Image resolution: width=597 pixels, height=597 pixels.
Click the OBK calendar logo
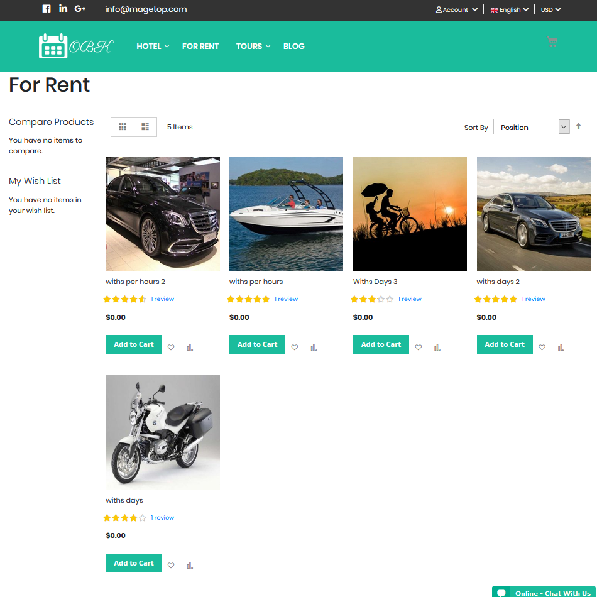75,46
